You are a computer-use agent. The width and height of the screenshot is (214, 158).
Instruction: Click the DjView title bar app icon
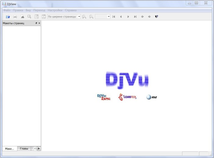click(4, 4)
